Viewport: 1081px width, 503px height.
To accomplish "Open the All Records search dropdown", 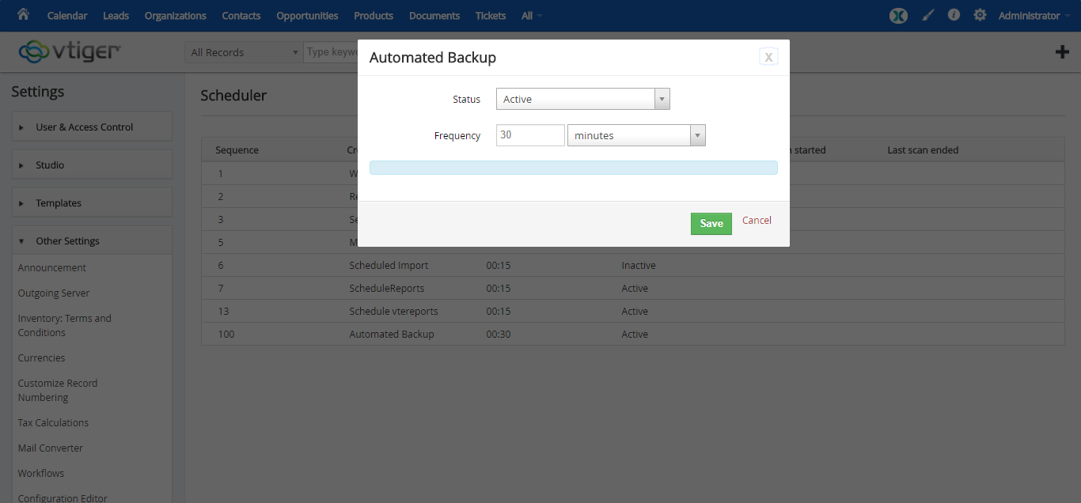I will tap(243, 52).
